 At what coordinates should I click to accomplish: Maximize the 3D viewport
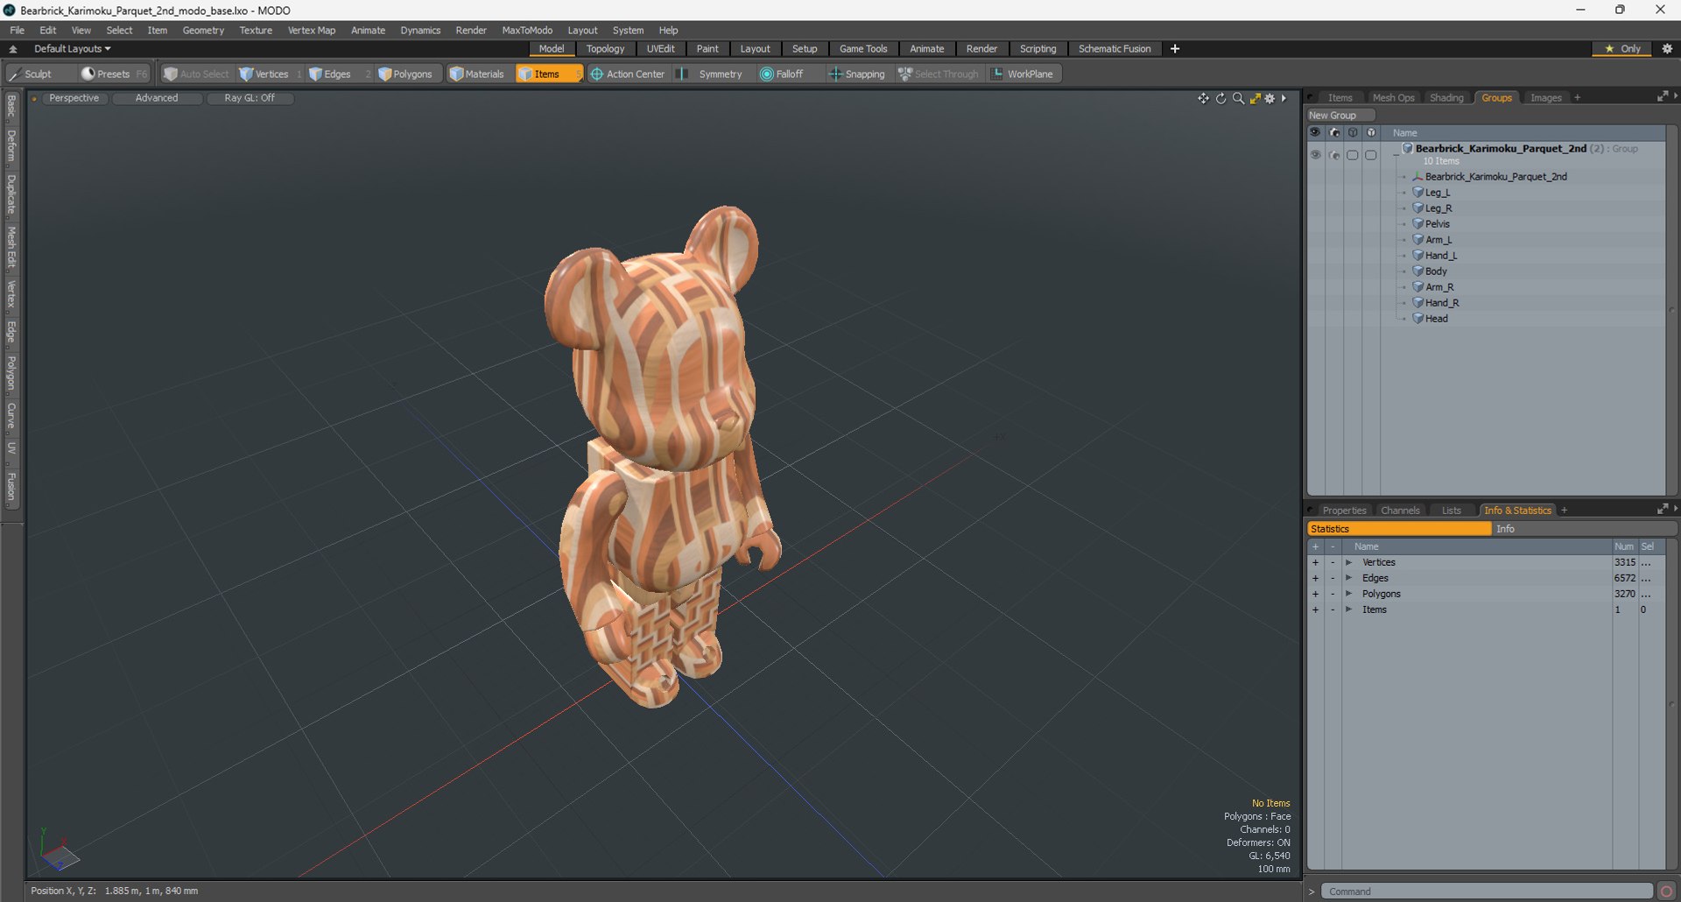pos(1255,98)
